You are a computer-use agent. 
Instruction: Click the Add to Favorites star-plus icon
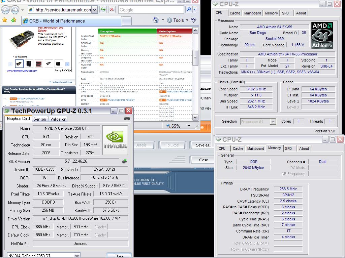click(x=13, y=20)
